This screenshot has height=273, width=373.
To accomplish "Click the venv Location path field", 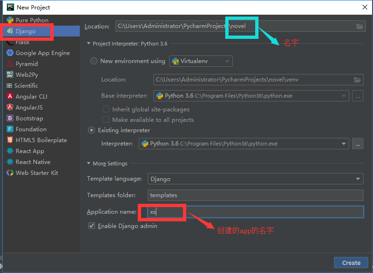I will tap(258, 80).
